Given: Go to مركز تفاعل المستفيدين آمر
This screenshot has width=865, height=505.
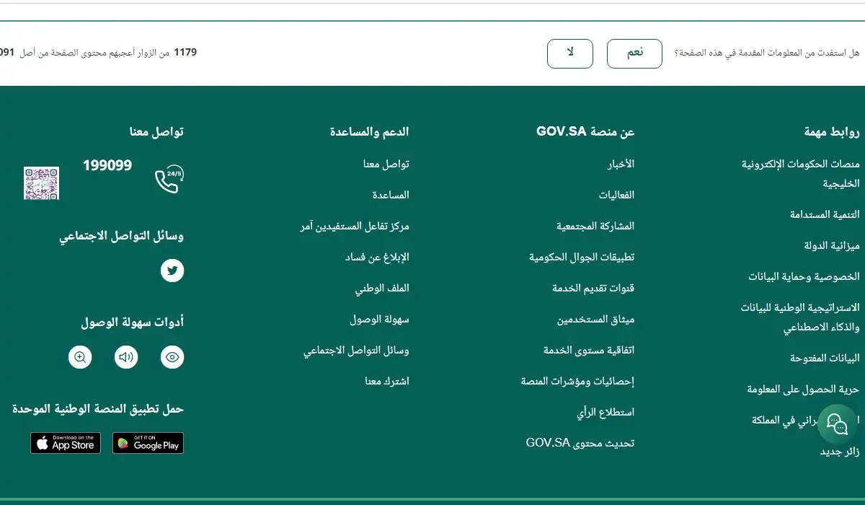Looking at the screenshot, I should point(355,226).
